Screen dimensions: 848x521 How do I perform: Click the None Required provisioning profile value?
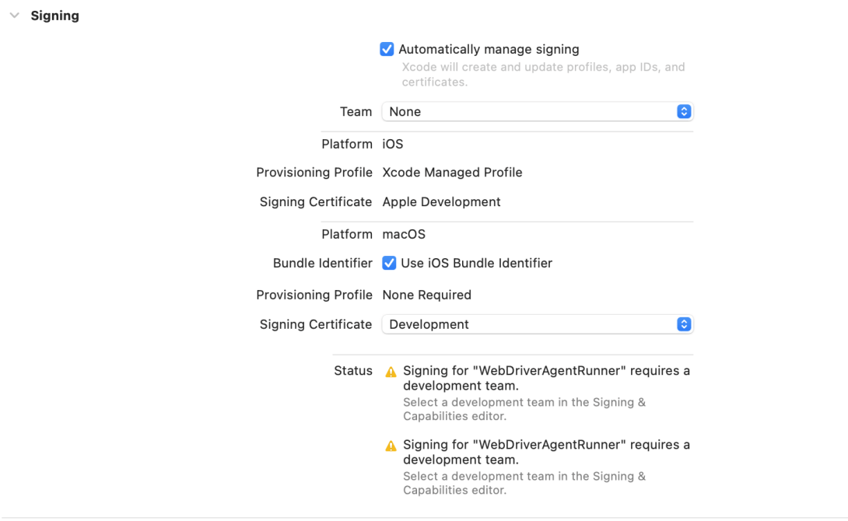pos(426,295)
